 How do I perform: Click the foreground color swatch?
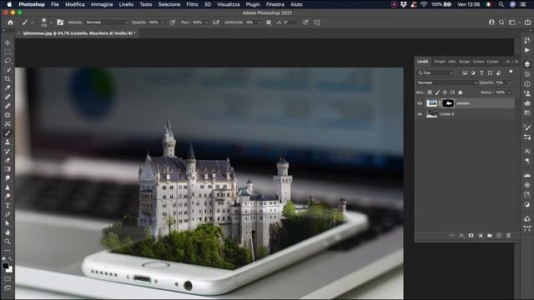pos(5,266)
